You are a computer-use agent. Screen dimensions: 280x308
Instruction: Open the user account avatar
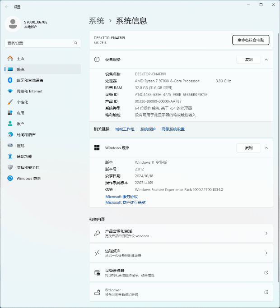pyautogui.click(x=13, y=24)
